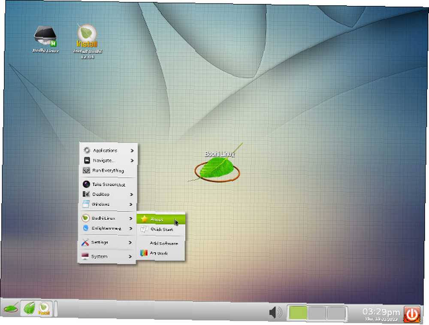429x325 pixels.
Task: Open Quick Start from the submenu
Action: [161, 229]
